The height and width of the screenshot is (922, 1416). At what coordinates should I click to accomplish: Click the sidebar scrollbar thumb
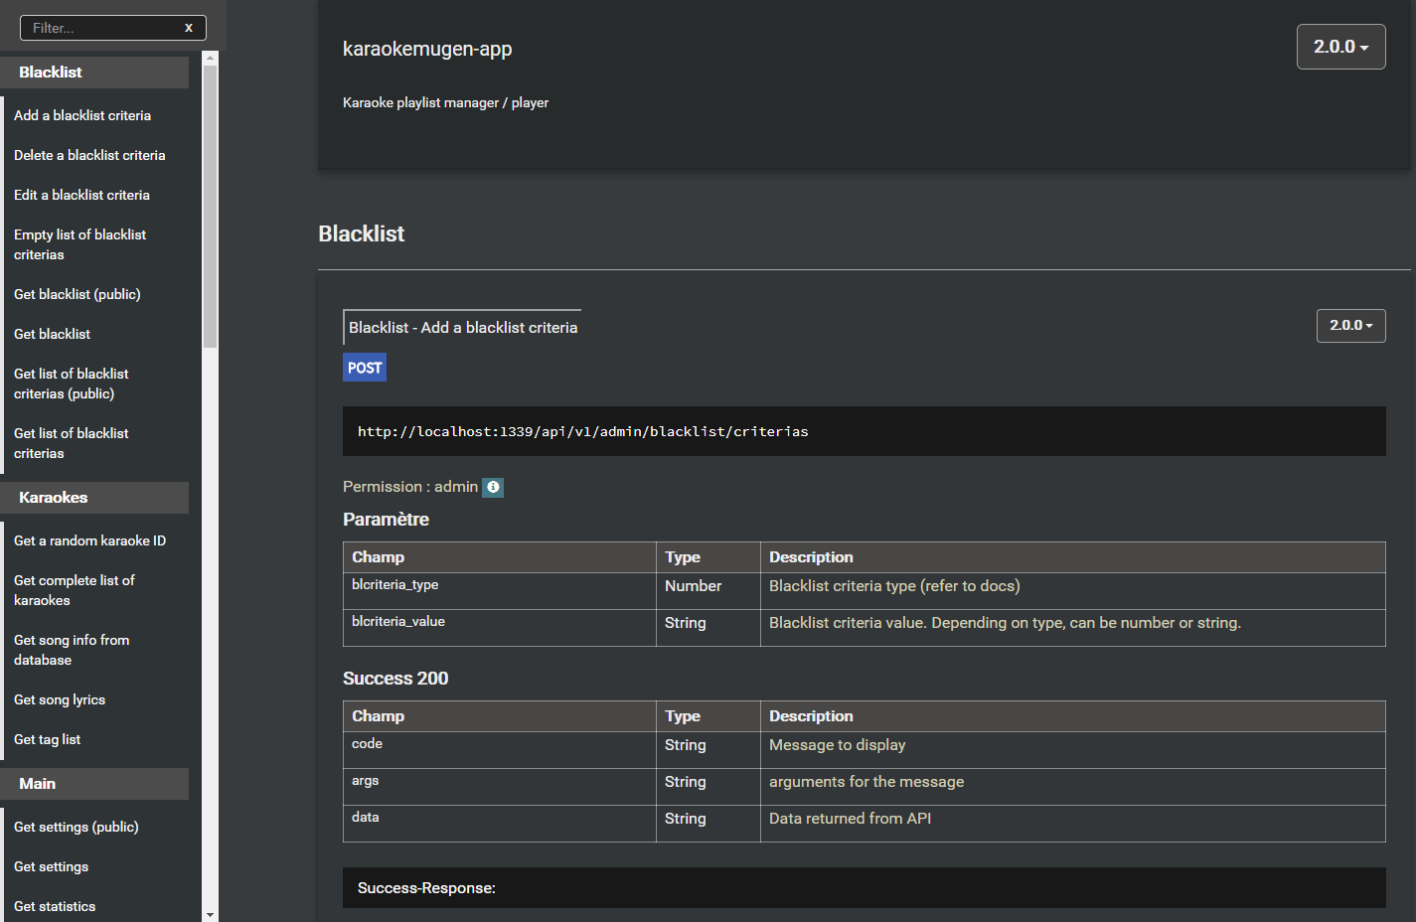(x=210, y=207)
